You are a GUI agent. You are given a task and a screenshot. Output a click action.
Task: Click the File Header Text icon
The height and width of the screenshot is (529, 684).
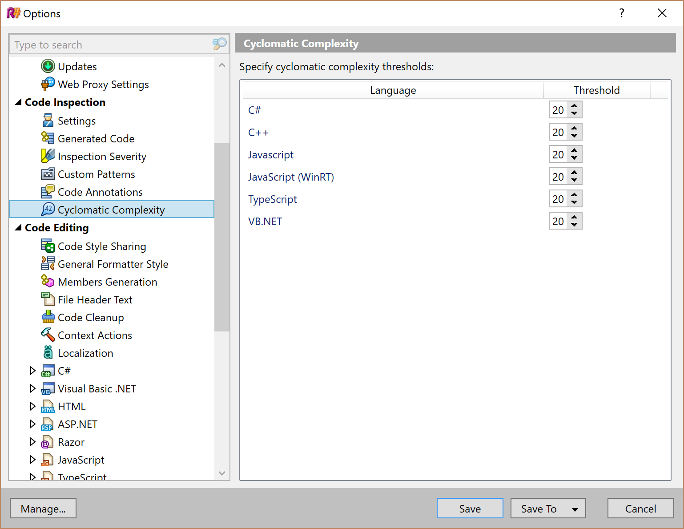pyautogui.click(x=48, y=299)
